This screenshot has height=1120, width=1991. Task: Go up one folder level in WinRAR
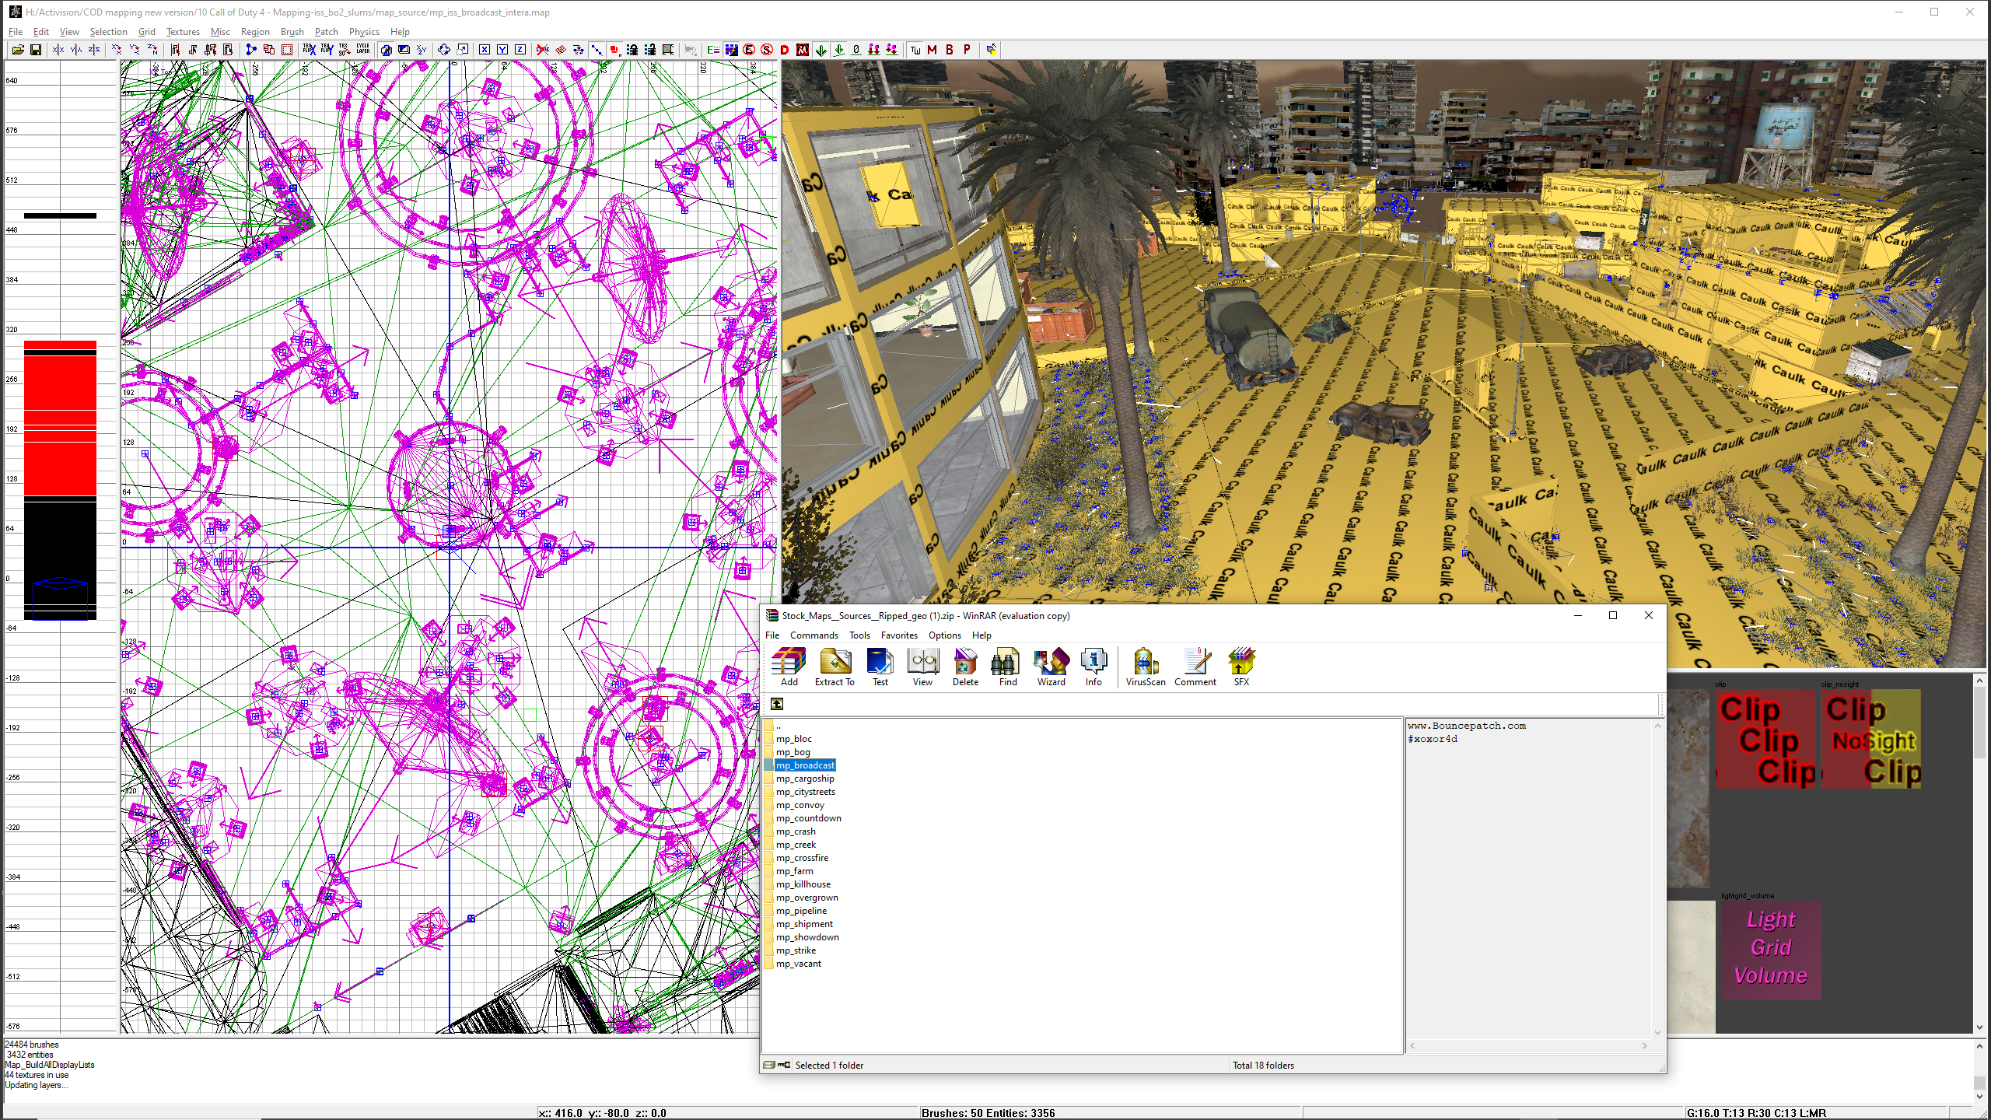coord(777,704)
